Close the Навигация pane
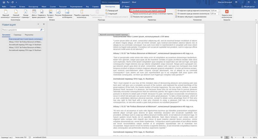 44,24
